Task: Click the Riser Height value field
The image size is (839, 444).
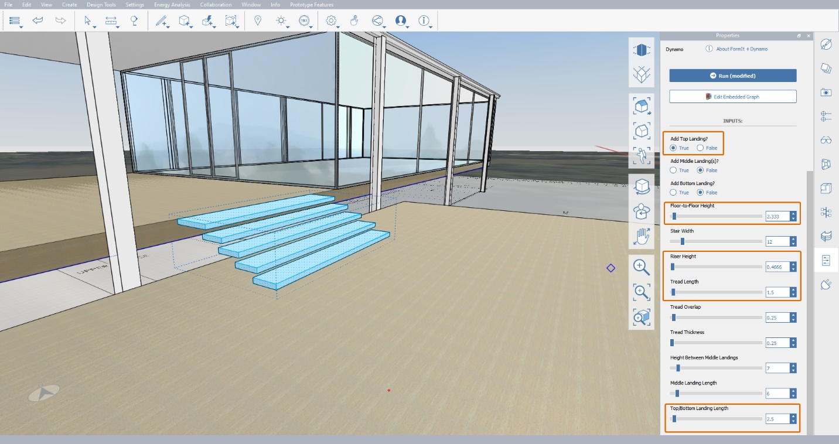Action: tap(777, 267)
